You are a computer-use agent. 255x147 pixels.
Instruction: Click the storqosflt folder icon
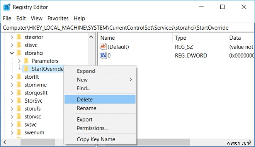click(x=19, y=93)
